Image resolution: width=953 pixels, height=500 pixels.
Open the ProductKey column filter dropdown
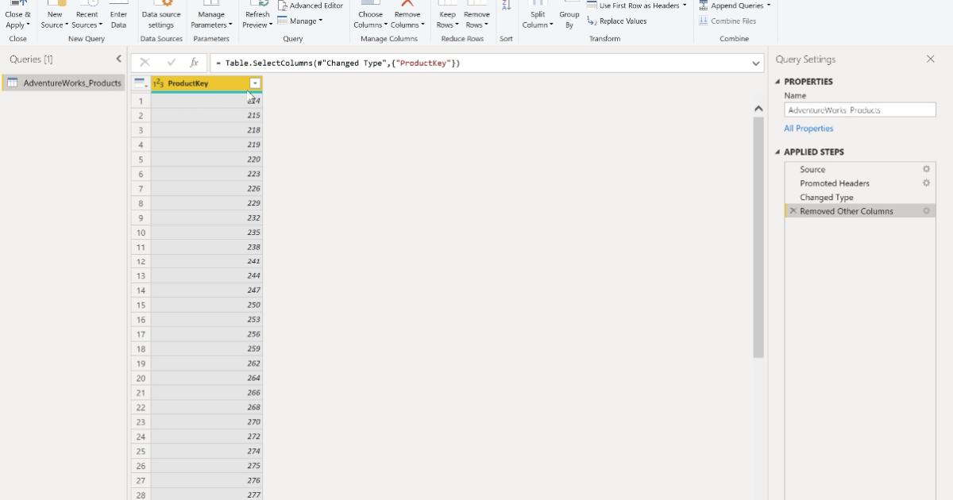(x=254, y=83)
